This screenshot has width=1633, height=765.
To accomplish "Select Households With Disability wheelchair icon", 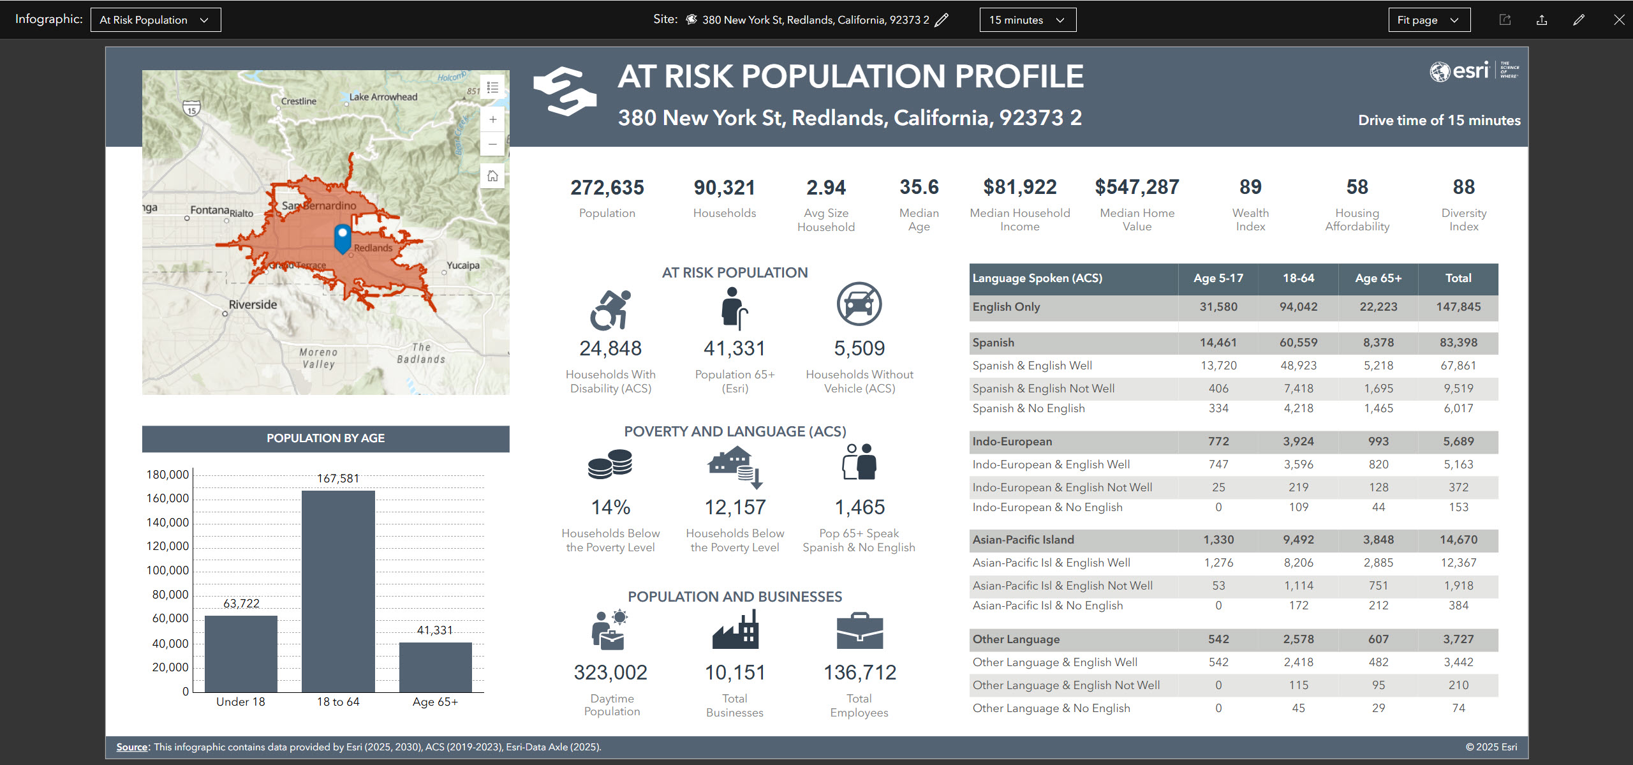I will [x=610, y=309].
